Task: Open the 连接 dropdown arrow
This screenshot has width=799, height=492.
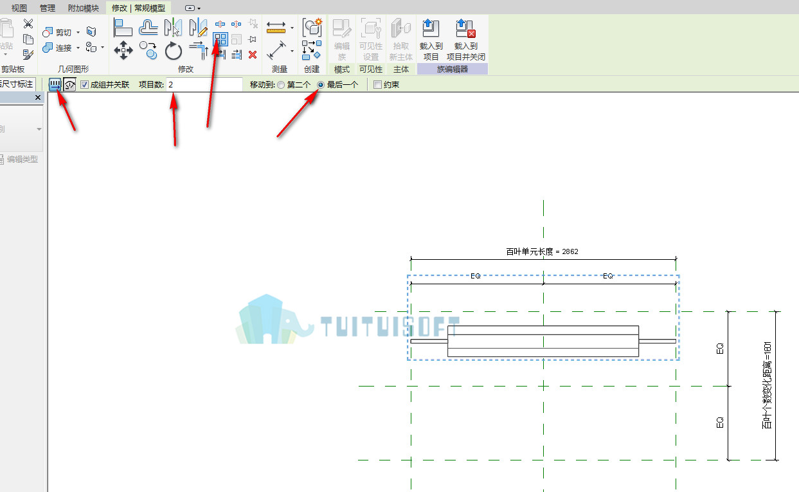Action: click(78, 48)
